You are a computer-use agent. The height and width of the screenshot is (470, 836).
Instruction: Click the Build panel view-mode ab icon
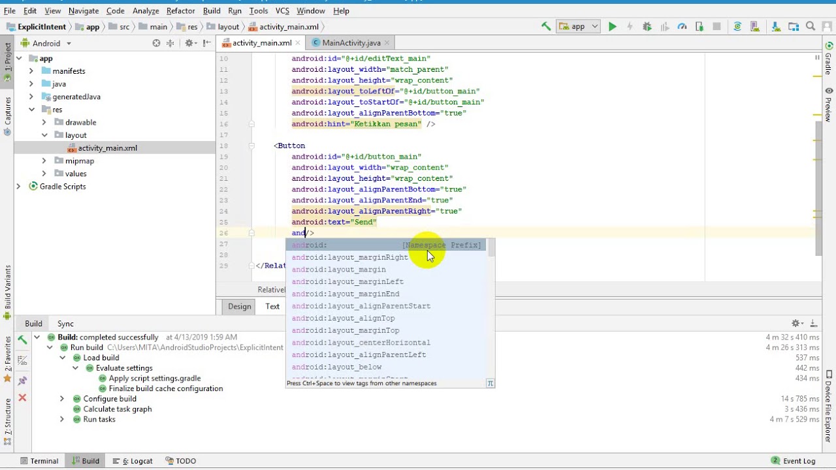pos(22,360)
